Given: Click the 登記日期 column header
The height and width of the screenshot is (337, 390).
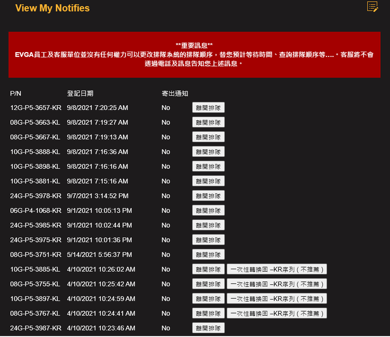Looking at the screenshot, I should click(x=80, y=93).
